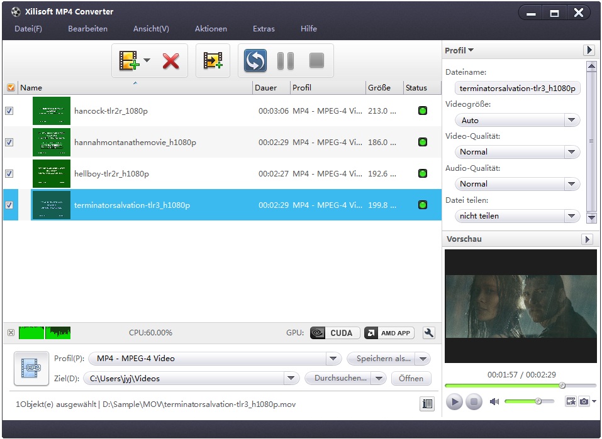This screenshot has height=439, width=602.
Task: Click the AMD APP acceleration button
Action: pos(389,333)
